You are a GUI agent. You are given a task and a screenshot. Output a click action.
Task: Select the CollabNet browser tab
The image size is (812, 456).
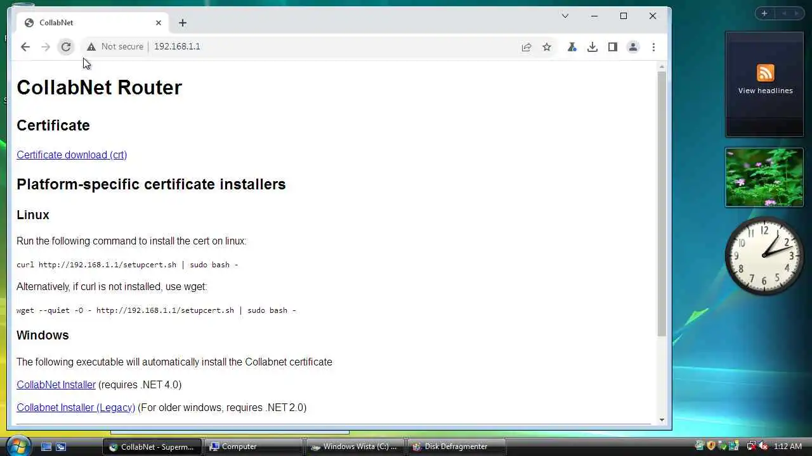coord(93,23)
